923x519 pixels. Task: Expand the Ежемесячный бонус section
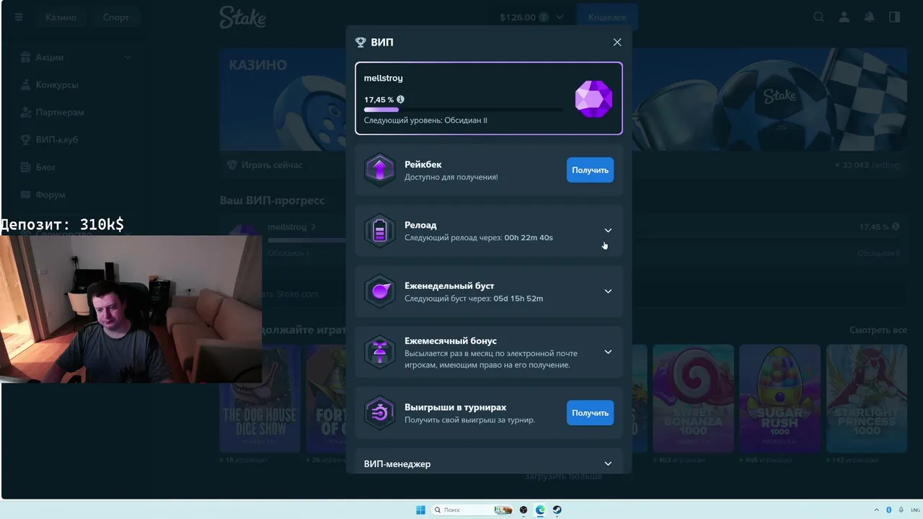pos(608,352)
